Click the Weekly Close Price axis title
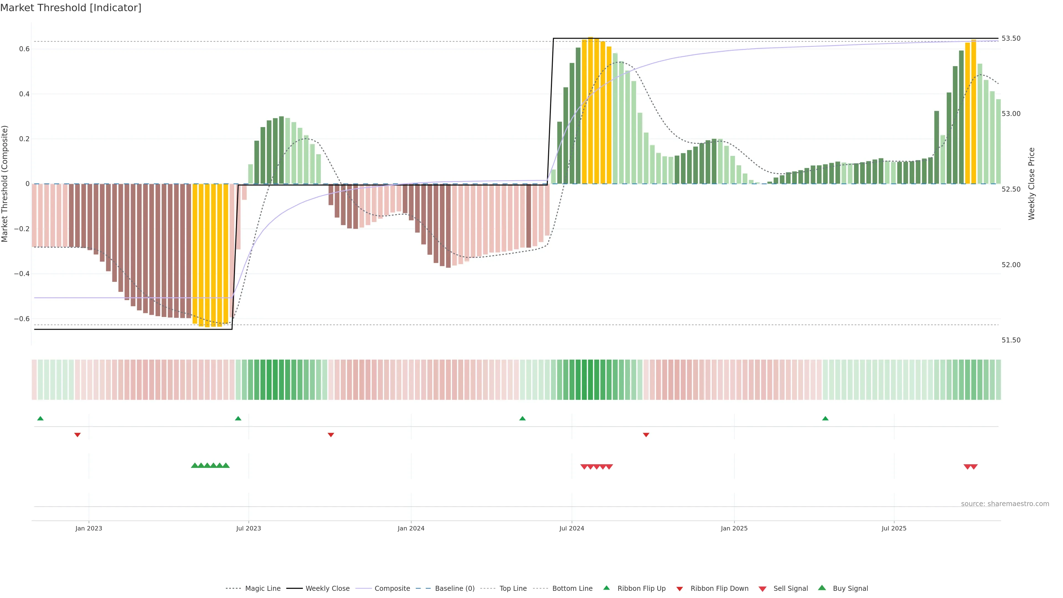This screenshot has height=598, width=1063. (1031, 184)
